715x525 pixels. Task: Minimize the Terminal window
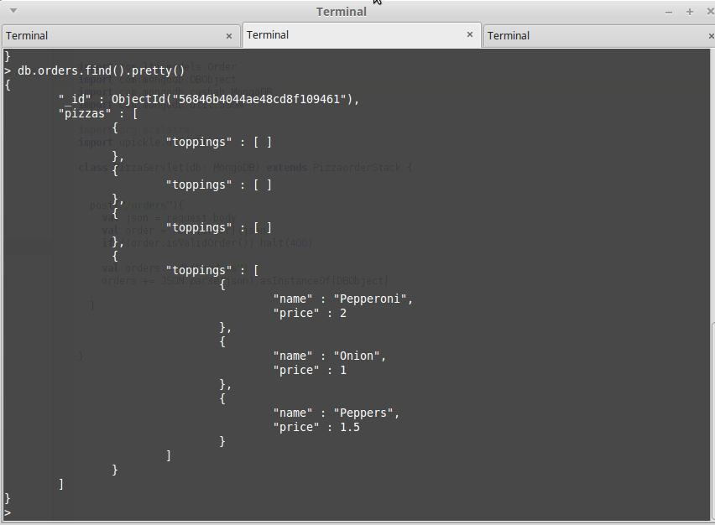click(x=669, y=12)
